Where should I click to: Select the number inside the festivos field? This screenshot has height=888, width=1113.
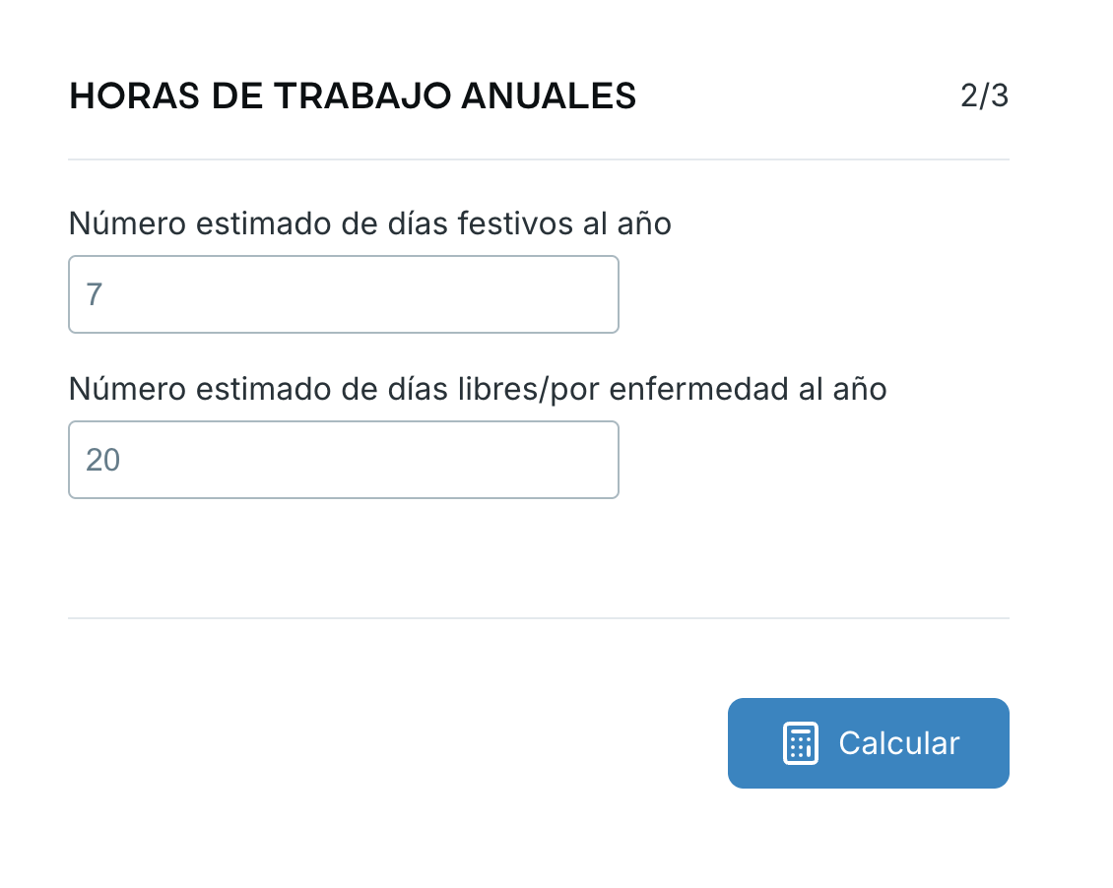94,294
